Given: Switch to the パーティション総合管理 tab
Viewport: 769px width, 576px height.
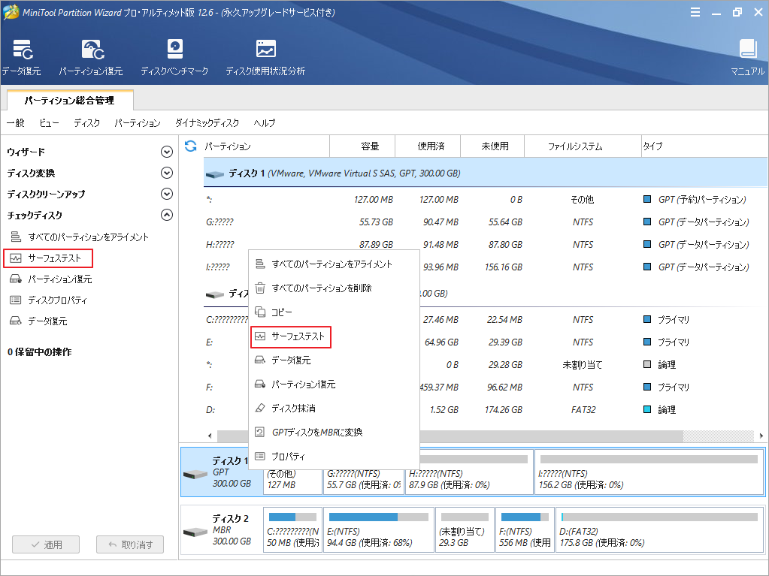Looking at the screenshot, I should point(70,99).
